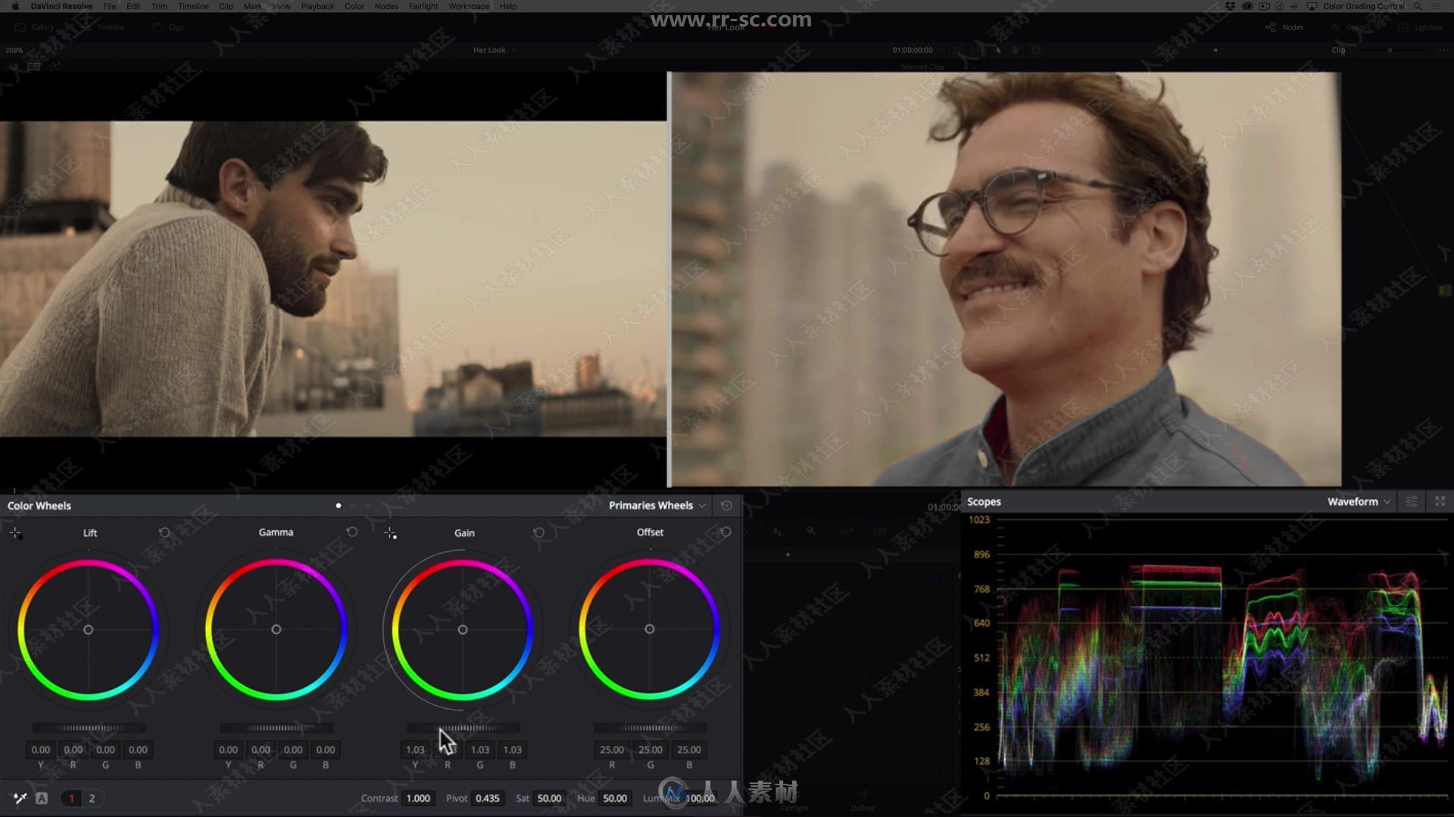
Task: Toggle the Gallery panel button
Action: [x=35, y=27]
